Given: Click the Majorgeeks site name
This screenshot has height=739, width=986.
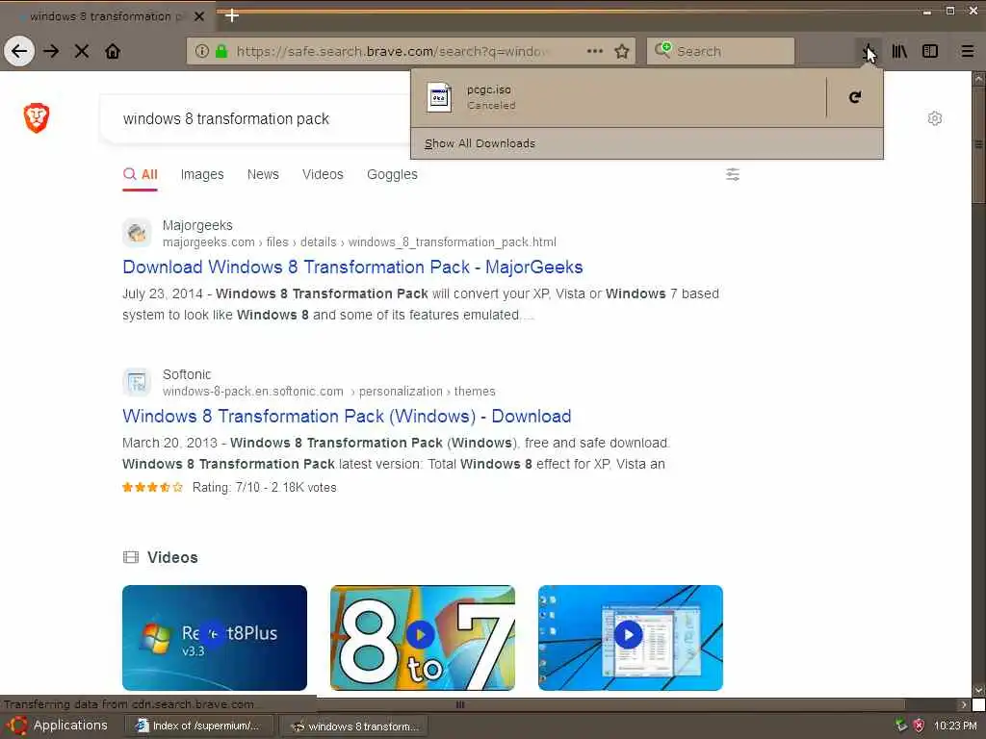Looking at the screenshot, I should [197, 225].
